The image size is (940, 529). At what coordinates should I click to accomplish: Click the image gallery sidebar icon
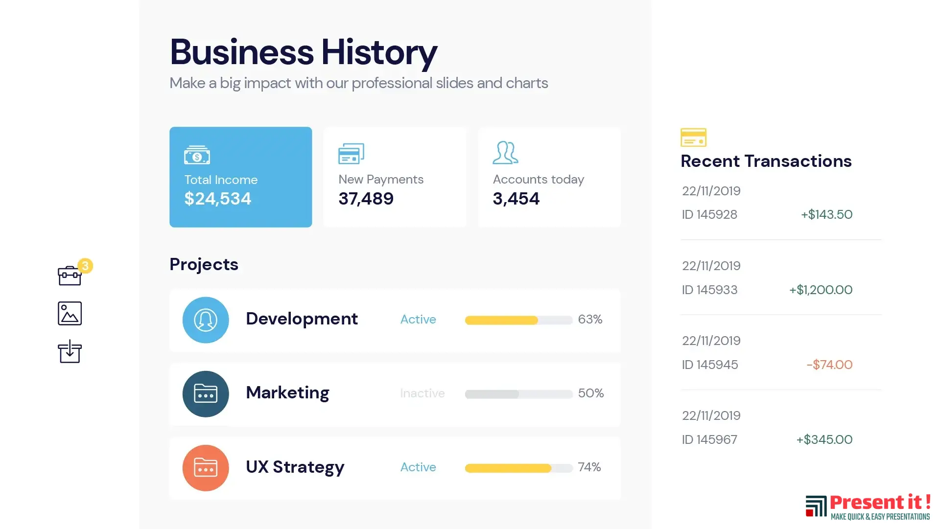coord(70,314)
